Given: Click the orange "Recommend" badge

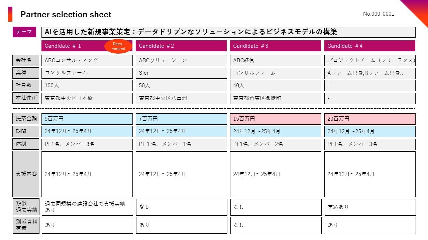Looking at the screenshot, I should coord(118,46).
